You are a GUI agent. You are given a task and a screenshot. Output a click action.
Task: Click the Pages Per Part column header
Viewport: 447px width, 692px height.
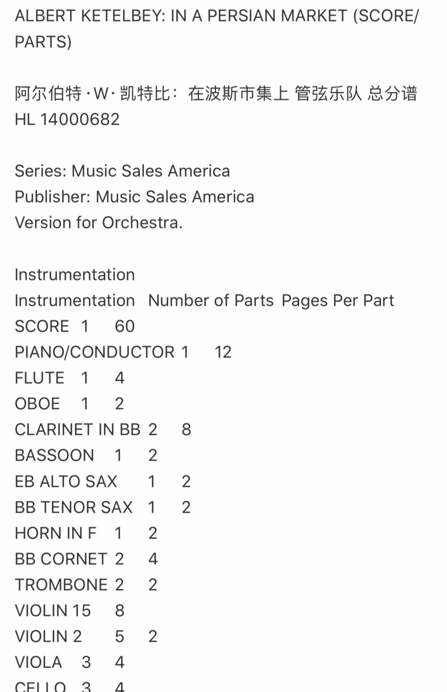pyautogui.click(x=338, y=300)
